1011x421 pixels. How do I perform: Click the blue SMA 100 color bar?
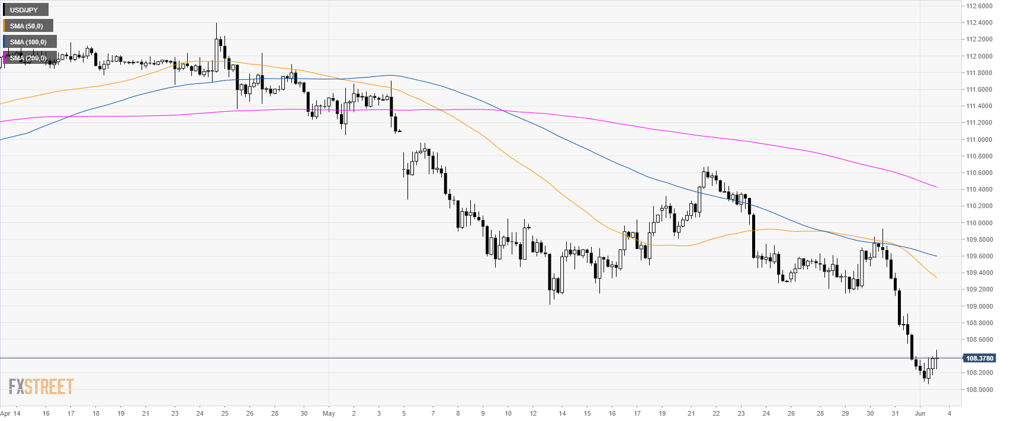[4, 42]
